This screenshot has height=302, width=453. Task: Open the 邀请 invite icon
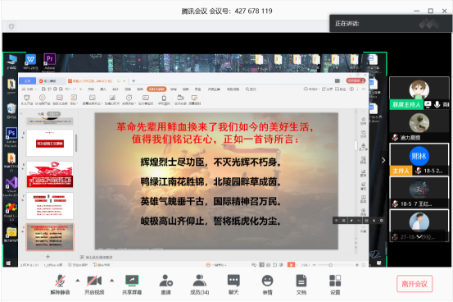pyautogui.click(x=165, y=284)
